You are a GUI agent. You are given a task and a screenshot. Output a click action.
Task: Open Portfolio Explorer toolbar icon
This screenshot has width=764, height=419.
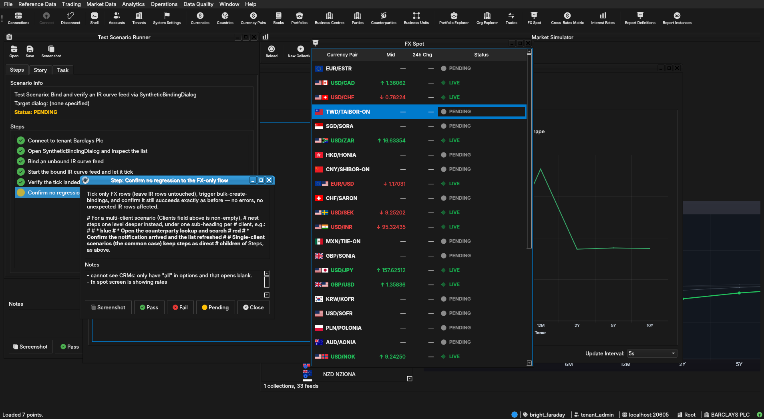point(454,18)
